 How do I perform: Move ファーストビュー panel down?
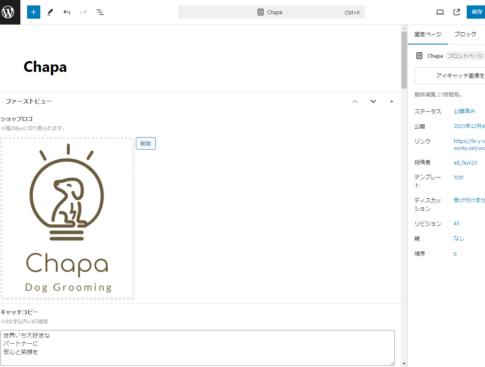point(373,101)
